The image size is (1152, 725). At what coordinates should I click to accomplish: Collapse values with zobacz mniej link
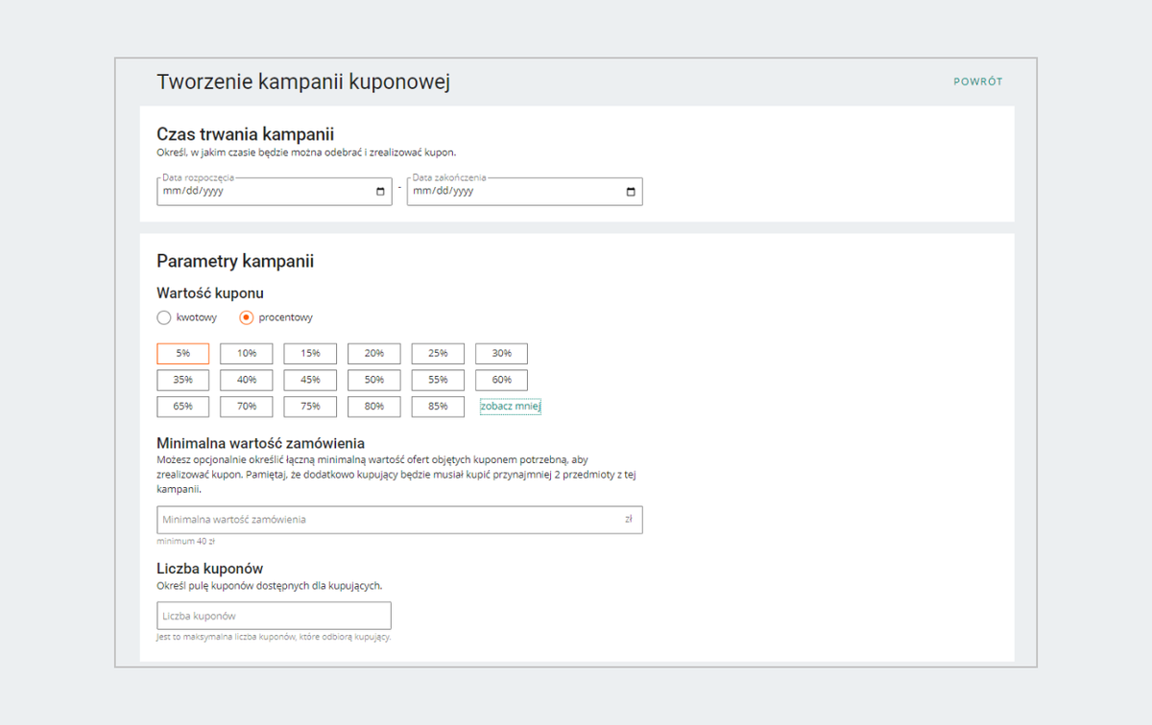click(x=511, y=407)
